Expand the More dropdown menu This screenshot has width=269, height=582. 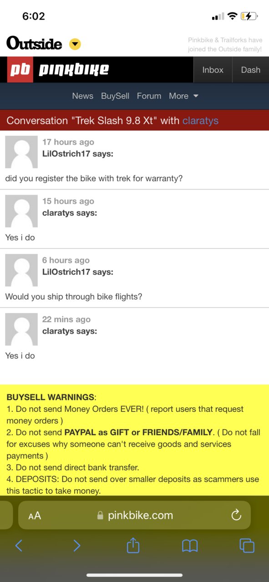pyautogui.click(x=183, y=96)
